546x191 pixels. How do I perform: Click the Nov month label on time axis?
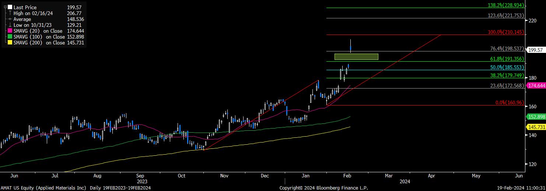(x=224, y=176)
